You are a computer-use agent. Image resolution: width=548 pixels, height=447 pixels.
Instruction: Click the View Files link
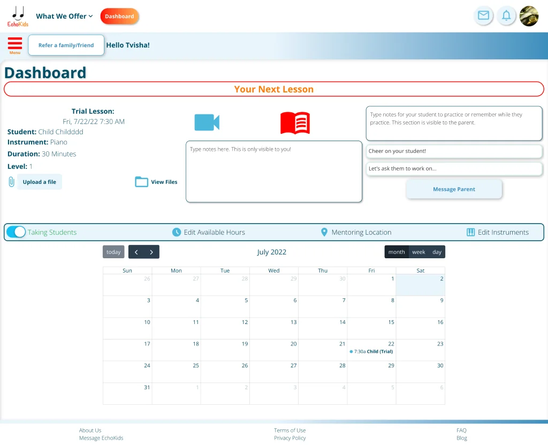(164, 182)
